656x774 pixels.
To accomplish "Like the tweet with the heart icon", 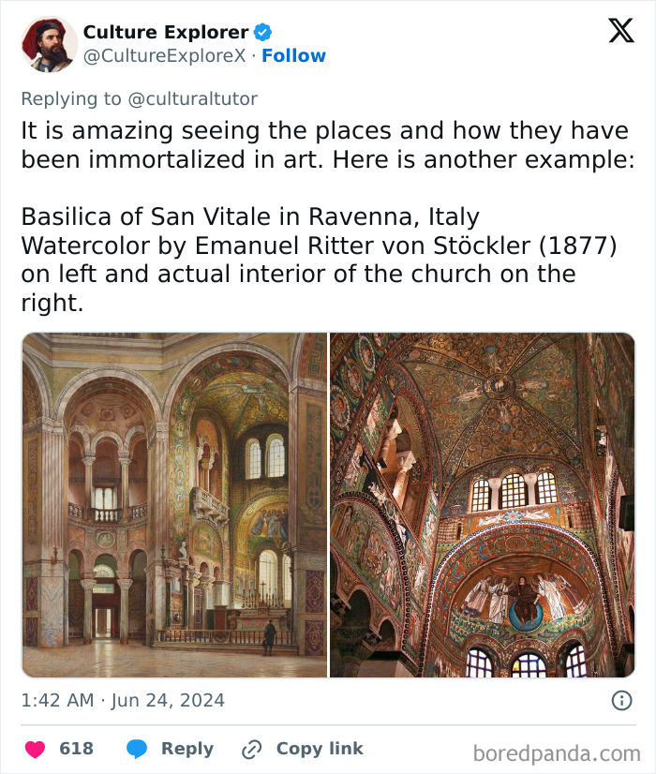I will tap(35, 749).
